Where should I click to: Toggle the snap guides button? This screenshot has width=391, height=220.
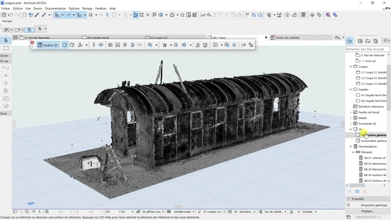tap(68, 15)
